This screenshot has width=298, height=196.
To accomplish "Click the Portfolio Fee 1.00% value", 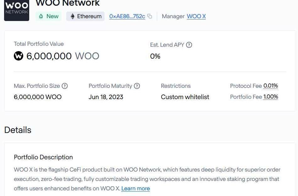I will click(x=271, y=97).
